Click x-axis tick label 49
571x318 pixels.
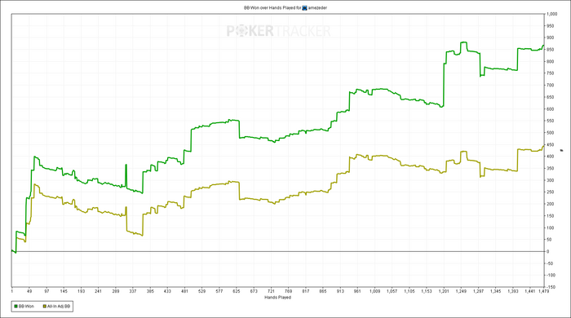29,291
